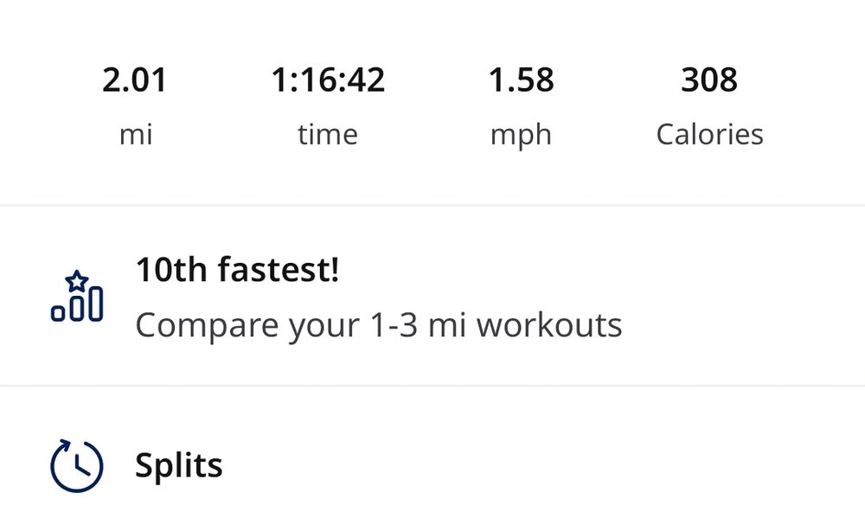Tap the 2.01 distance value
The height and width of the screenshot is (525, 865).
click(x=134, y=80)
